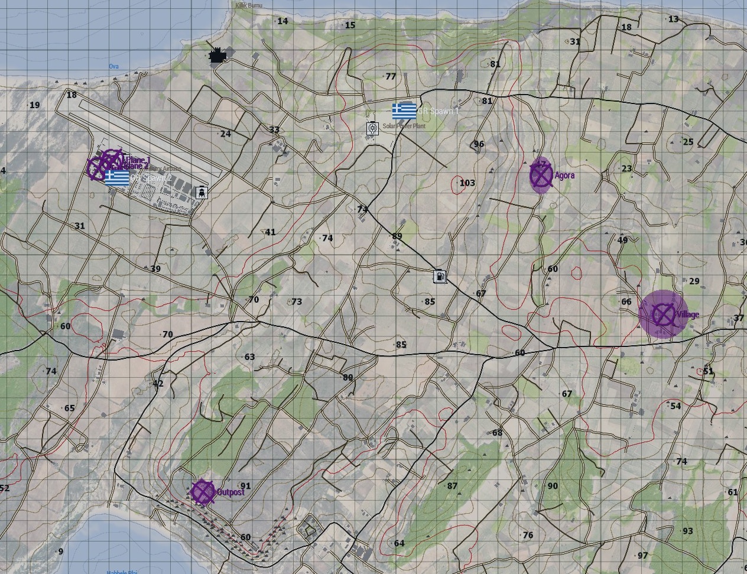Click the Outpost marker label text
The height and width of the screenshot is (574, 747).
230,492
